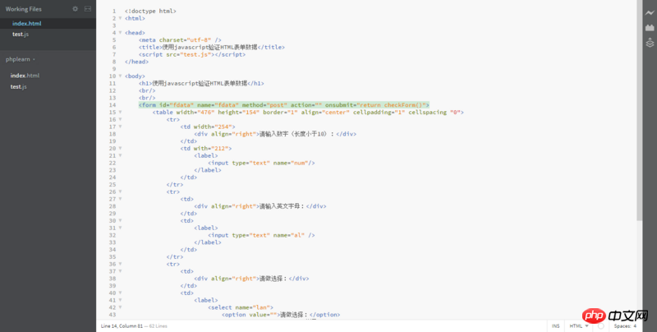Click the td width="254" line
This screenshot has width=657, height=332.
click(x=208, y=127)
